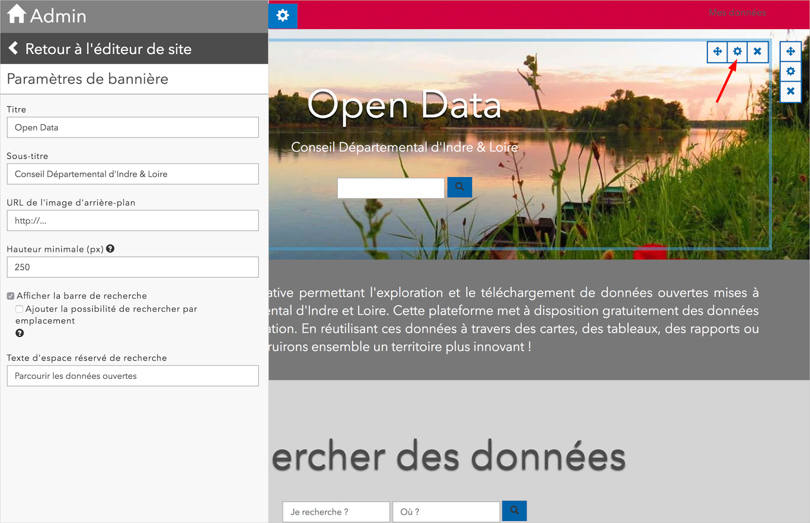The width and height of the screenshot is (810, 523).
Task: Show help for Hauteur minimale
Action: coord(110,249)
